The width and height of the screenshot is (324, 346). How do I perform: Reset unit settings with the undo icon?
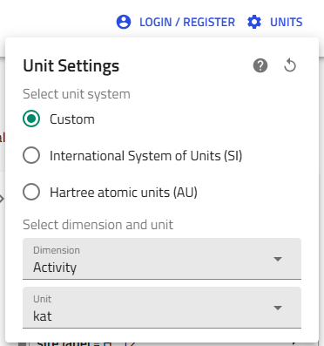click(x=290, y=65)
